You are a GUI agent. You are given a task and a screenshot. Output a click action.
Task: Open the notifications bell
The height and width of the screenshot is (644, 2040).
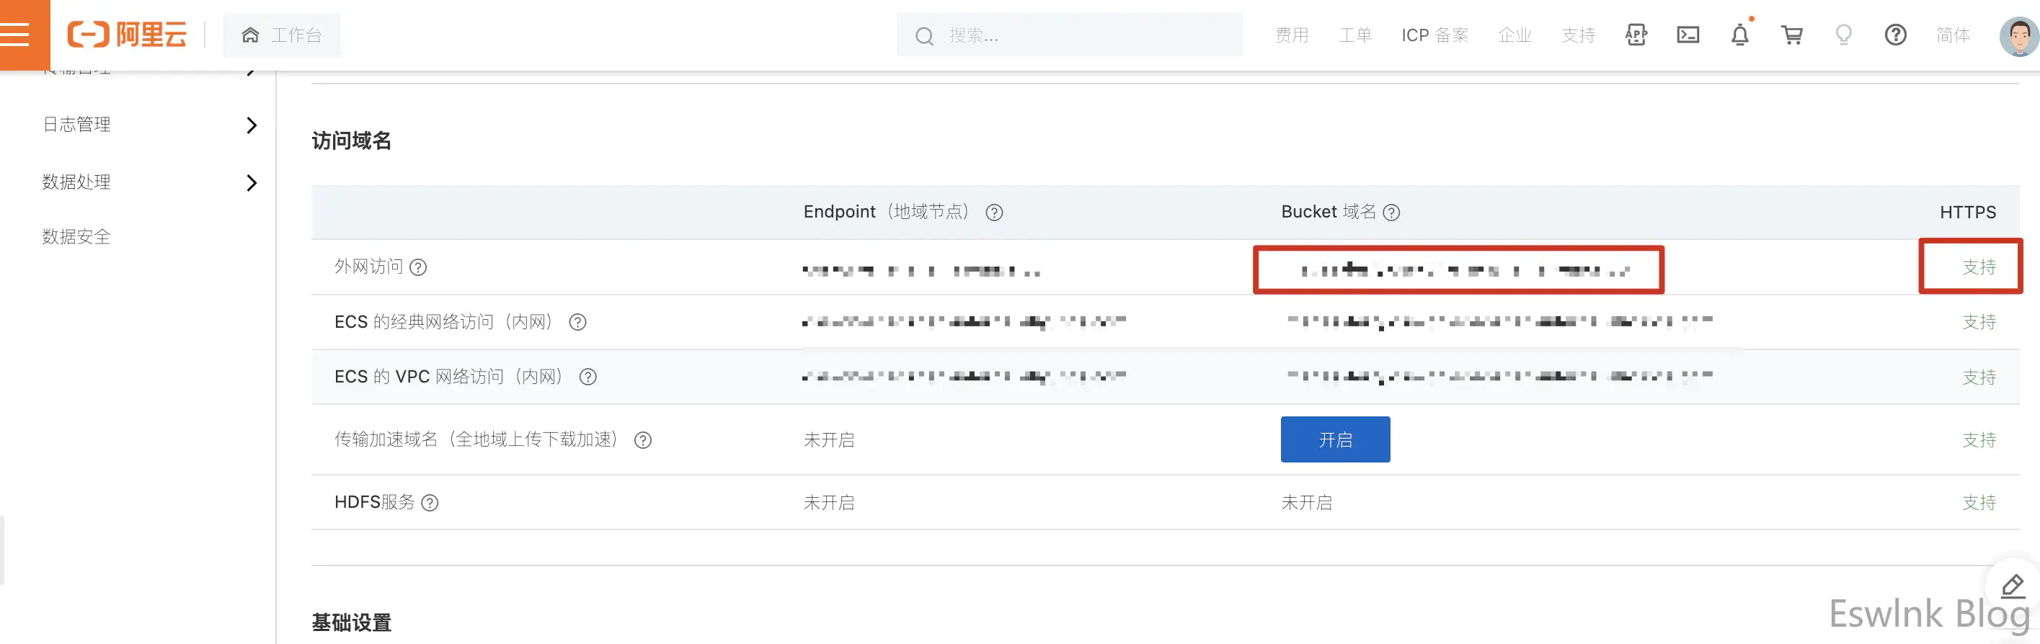click(1739, 35)
